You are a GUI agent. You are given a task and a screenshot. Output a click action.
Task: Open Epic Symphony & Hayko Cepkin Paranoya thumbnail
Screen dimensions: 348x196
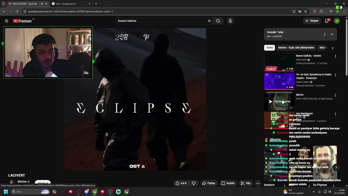279,81
